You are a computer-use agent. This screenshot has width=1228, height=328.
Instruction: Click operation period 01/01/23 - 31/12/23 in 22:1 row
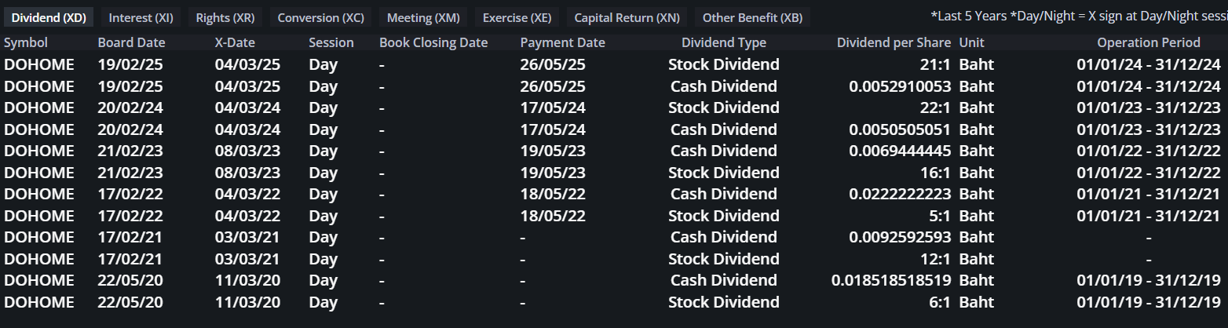click(1149, 108)
